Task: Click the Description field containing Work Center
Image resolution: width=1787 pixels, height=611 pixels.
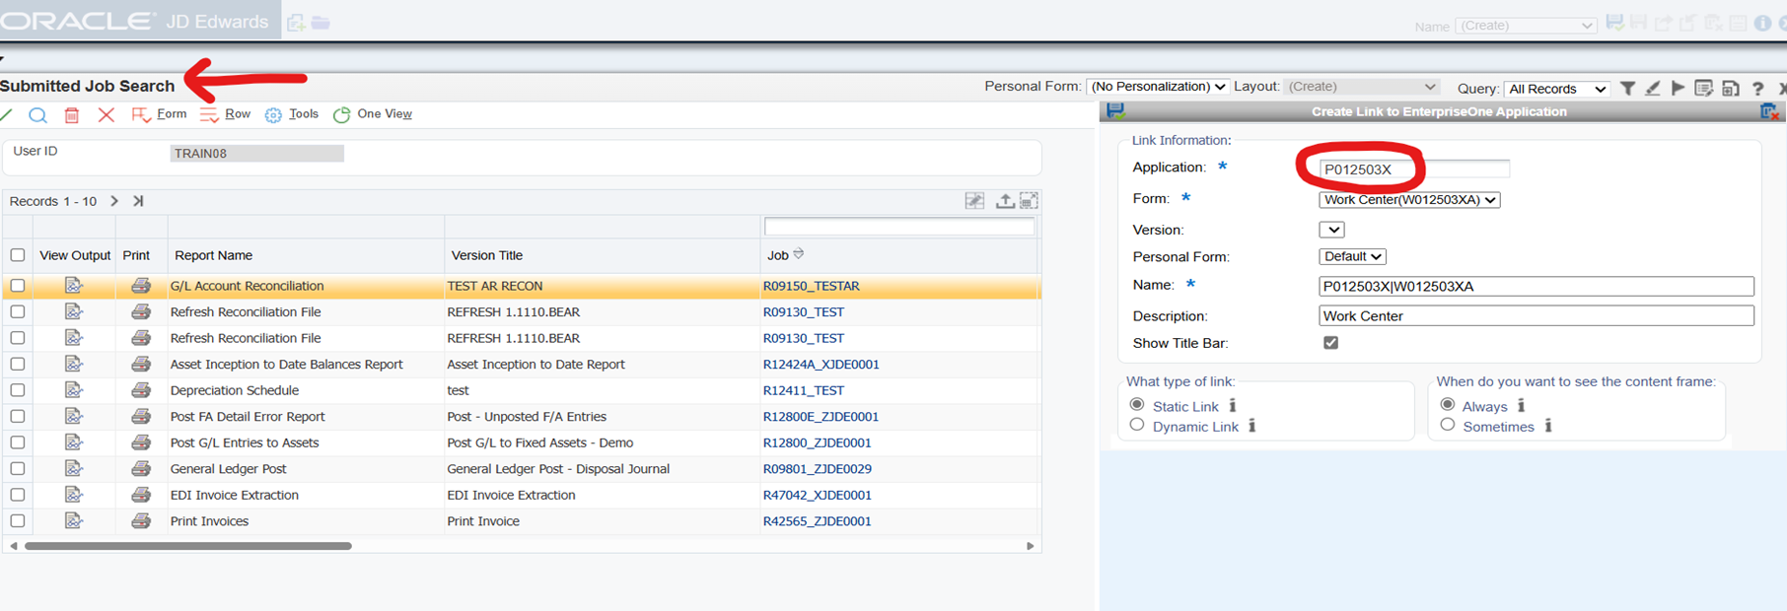Action: click(x=1537, y=316)
